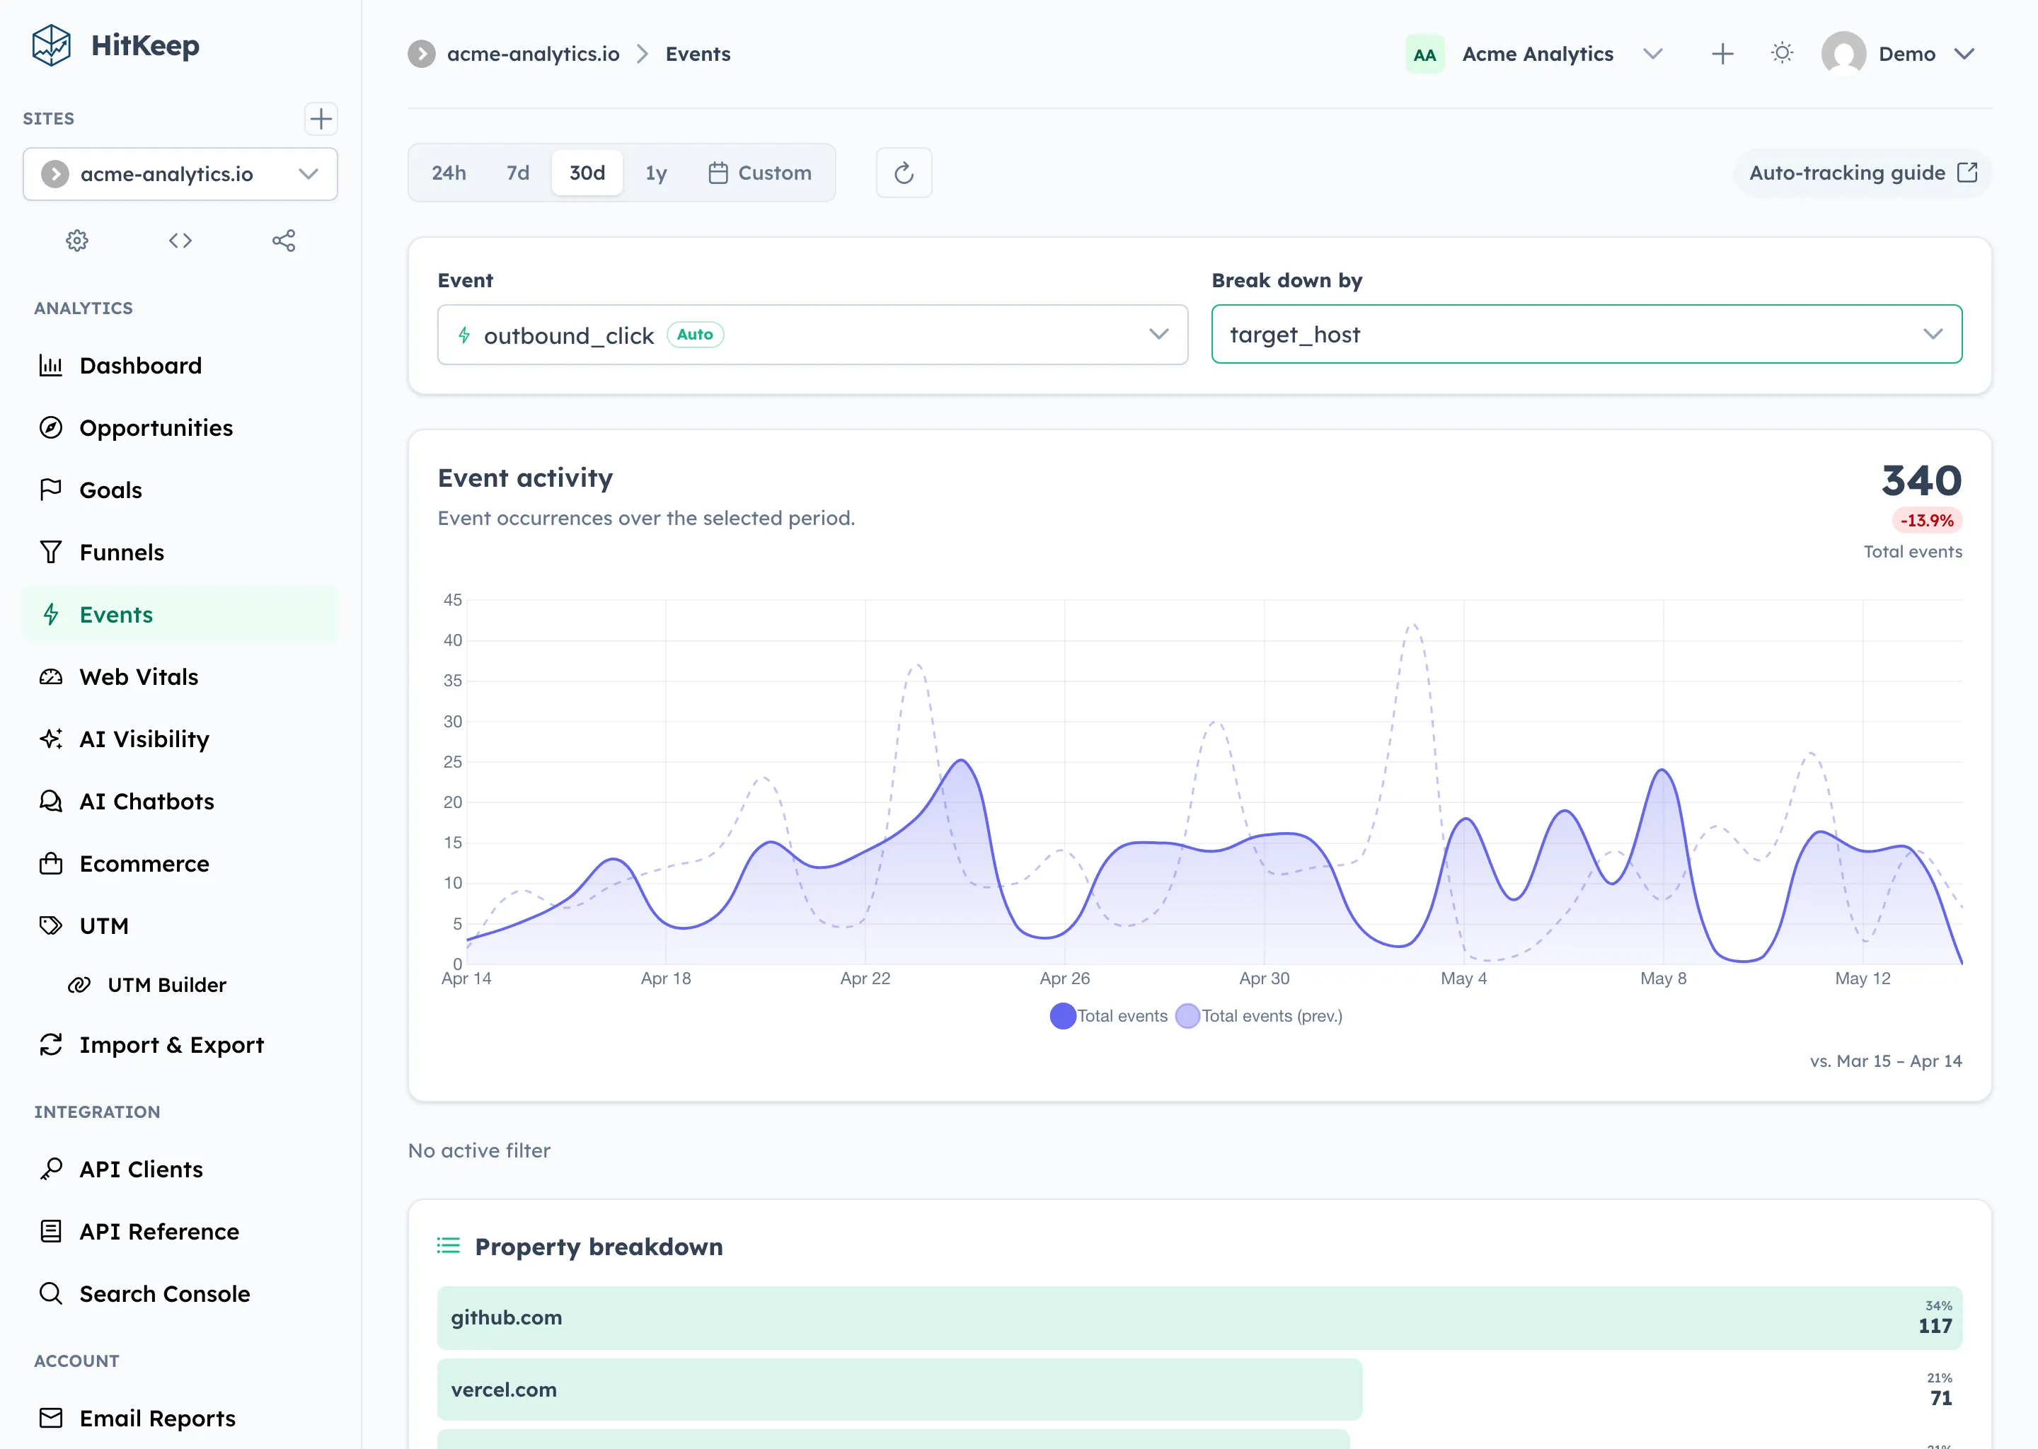Click the Ecommerce bag icon
This screenshot has width=2038, height=1449.
(x=51, y=864)
